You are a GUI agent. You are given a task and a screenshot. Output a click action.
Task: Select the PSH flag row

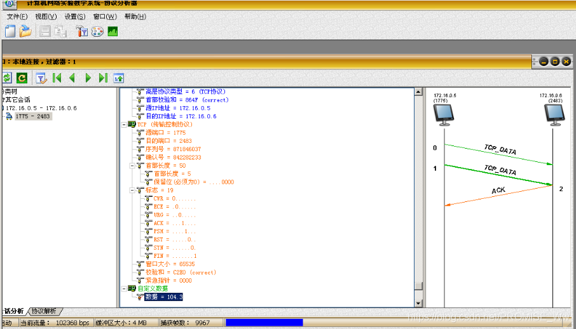point(174,231)
